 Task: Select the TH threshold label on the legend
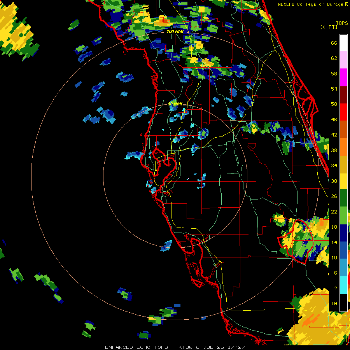(x=334, y=304)
